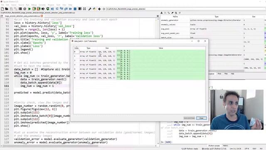
Task: Remove all variables with the eraser icon
Action: (x=172, y=13)
